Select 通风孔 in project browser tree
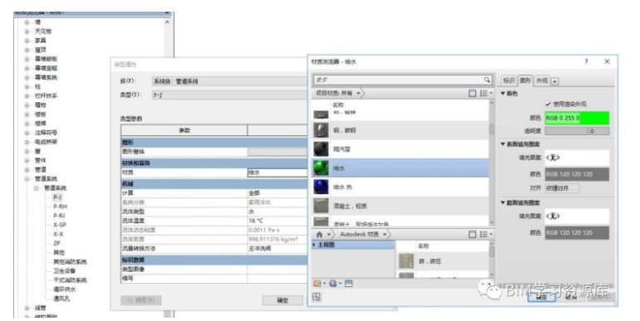Screen dimensions: 640x321 pyautogui.click(x=62, y=299)
